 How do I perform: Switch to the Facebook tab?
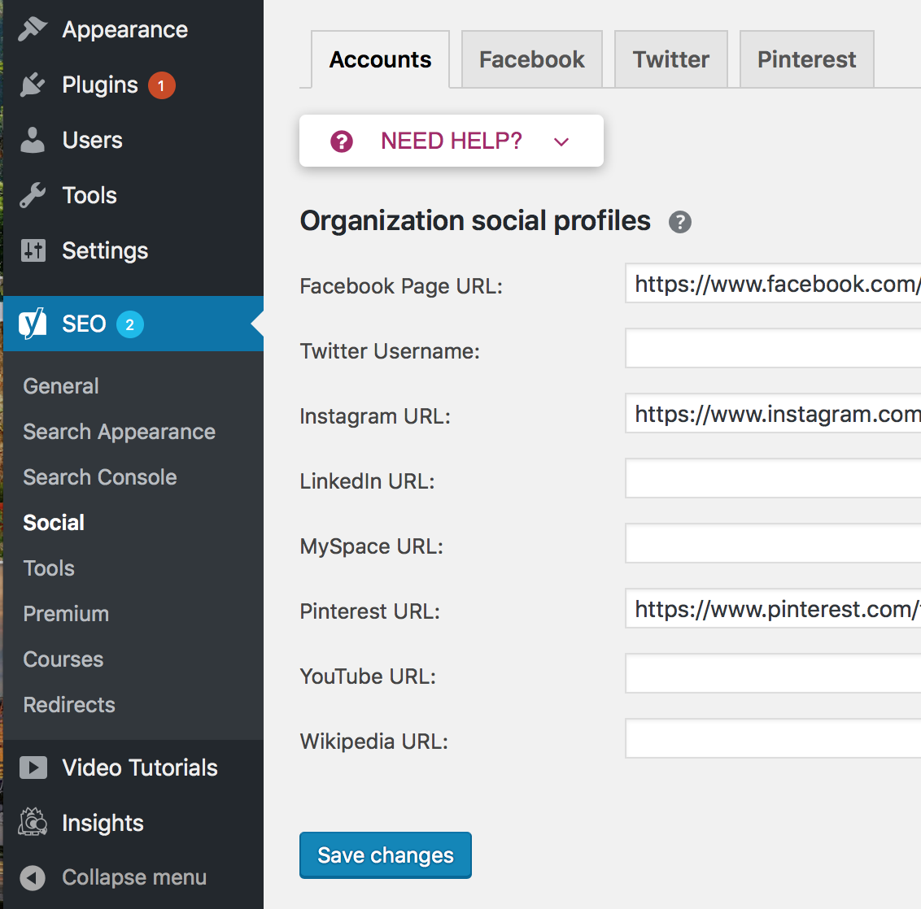531,59
